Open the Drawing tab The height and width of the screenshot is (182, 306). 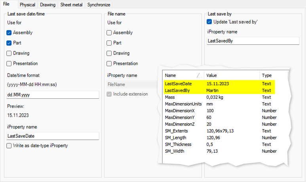pos(48,5)
